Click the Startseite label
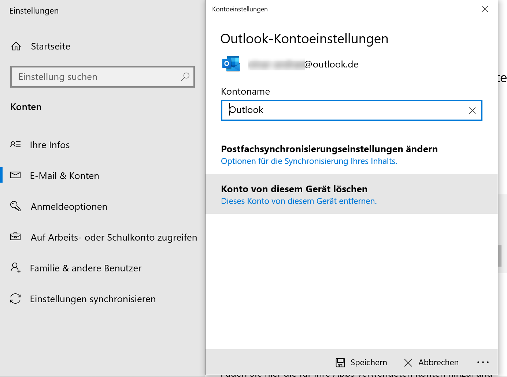 point(51,46)
